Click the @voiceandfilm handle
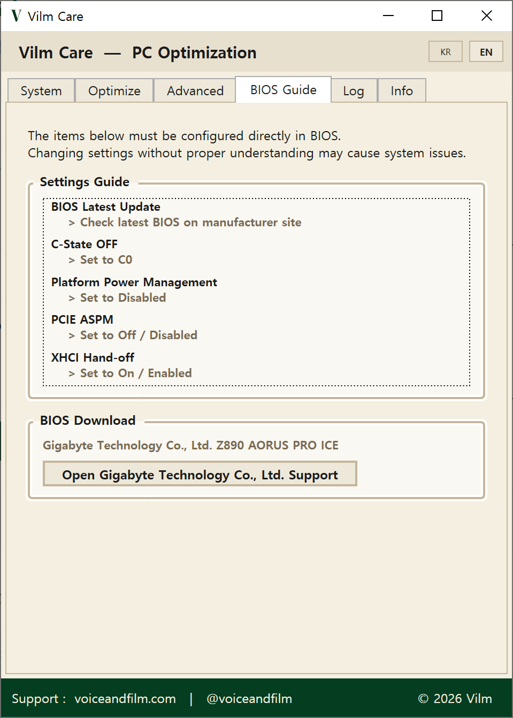The image size is (513, 718). (x=249, y=699)
